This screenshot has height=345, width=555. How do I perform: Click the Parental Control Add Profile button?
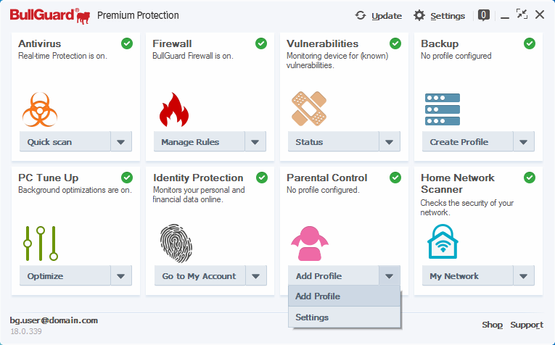[334, 275]
